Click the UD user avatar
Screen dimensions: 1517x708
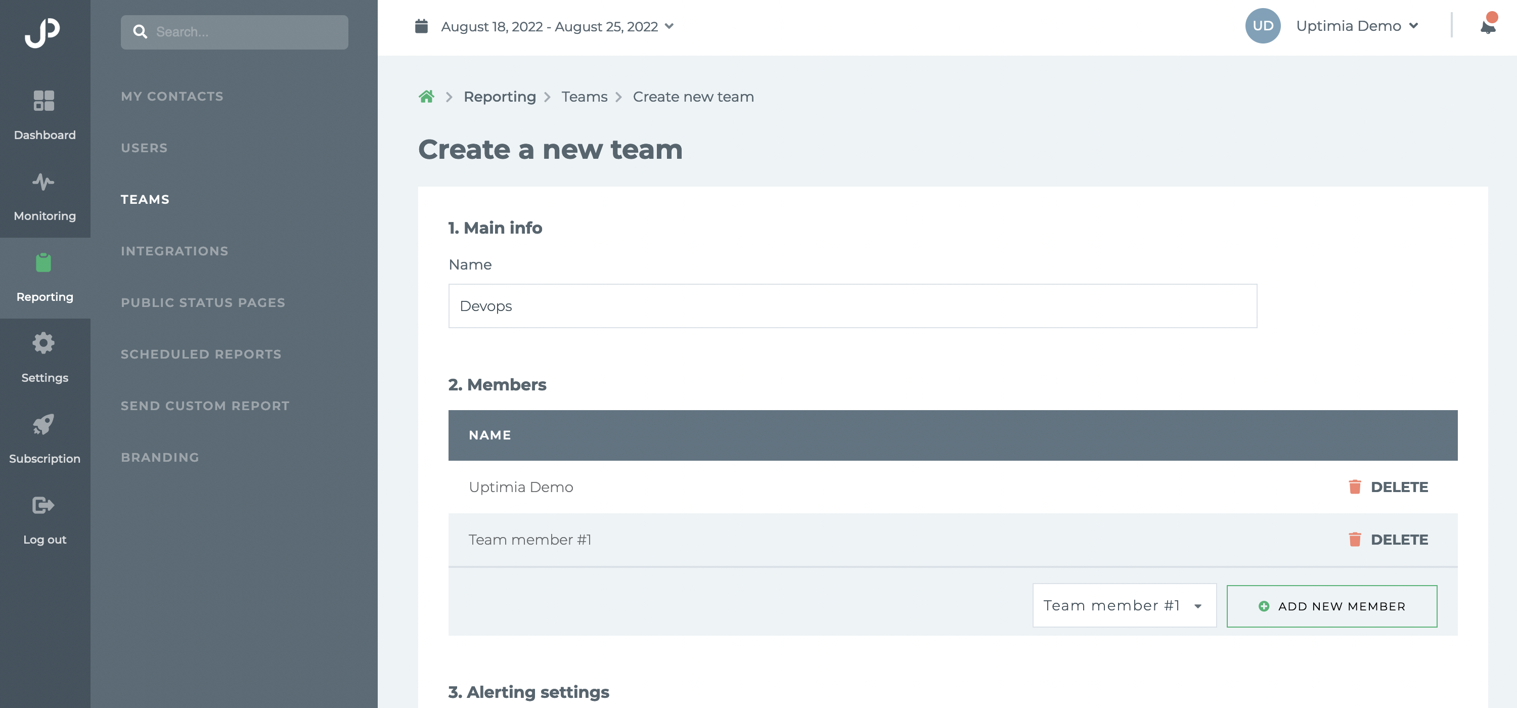(x=1263, y=26)
